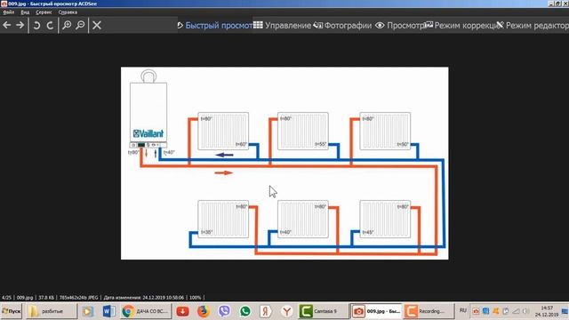Switch to Управление mode
This screenshot has width=569, height=320.
click(x=283, y=26)
